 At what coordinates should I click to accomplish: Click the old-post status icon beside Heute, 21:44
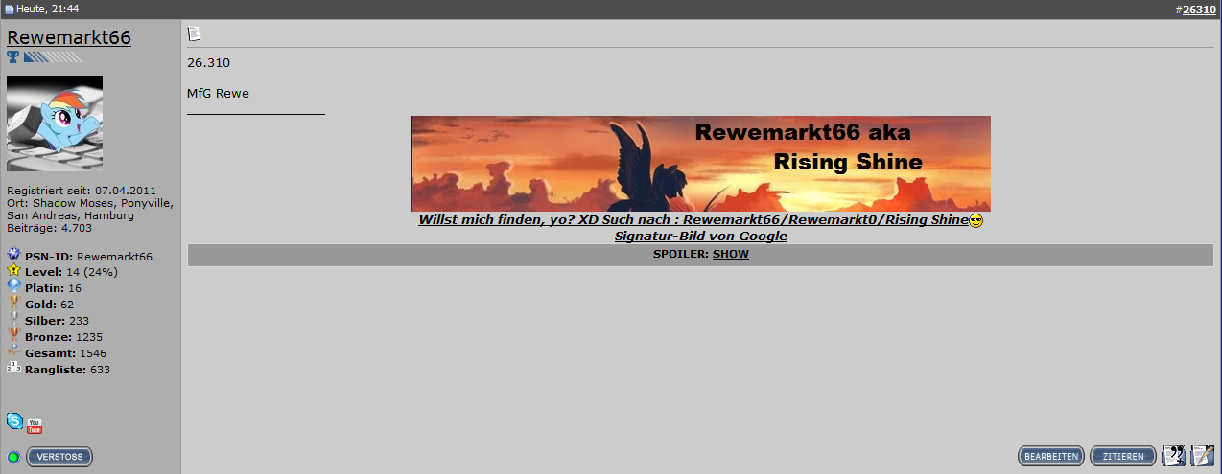point(10,9)
